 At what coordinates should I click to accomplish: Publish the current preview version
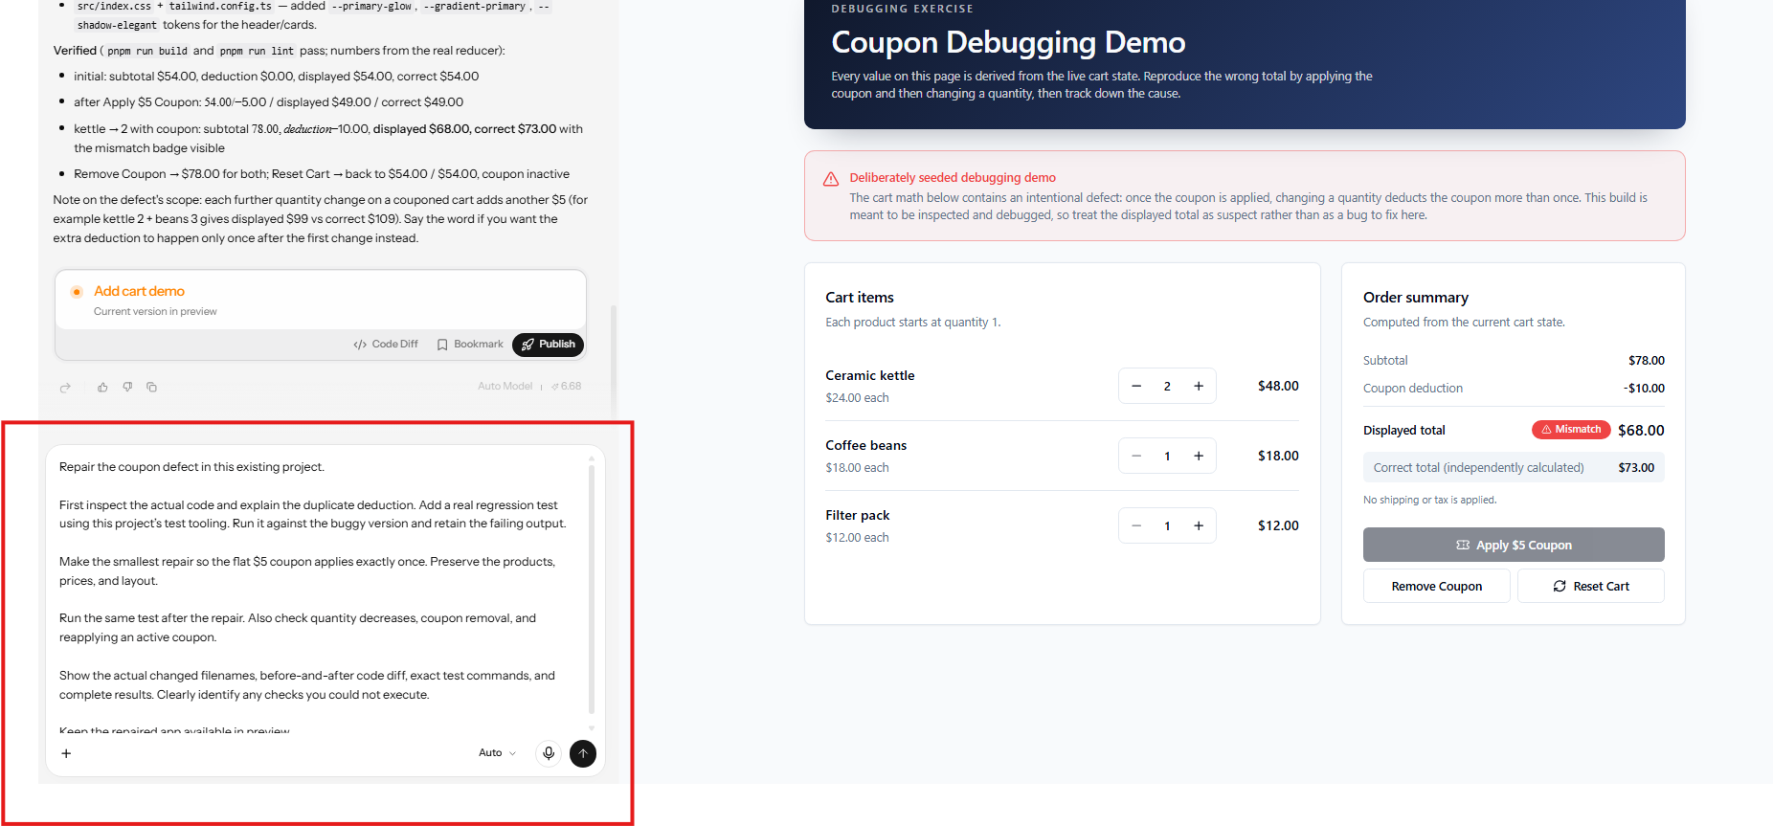548,345
